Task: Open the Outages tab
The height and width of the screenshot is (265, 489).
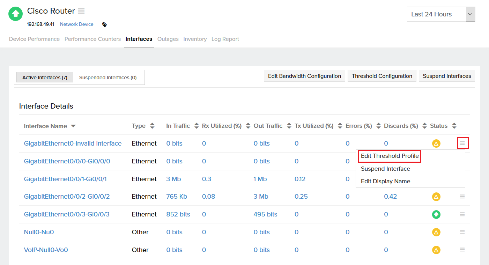Action: (x=168, y=39)
